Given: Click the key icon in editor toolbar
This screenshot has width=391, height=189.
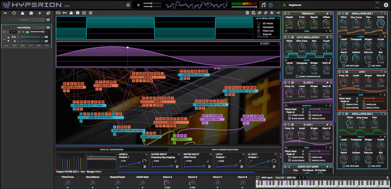Looking at the screenshot, I should [x=65, y=13].
